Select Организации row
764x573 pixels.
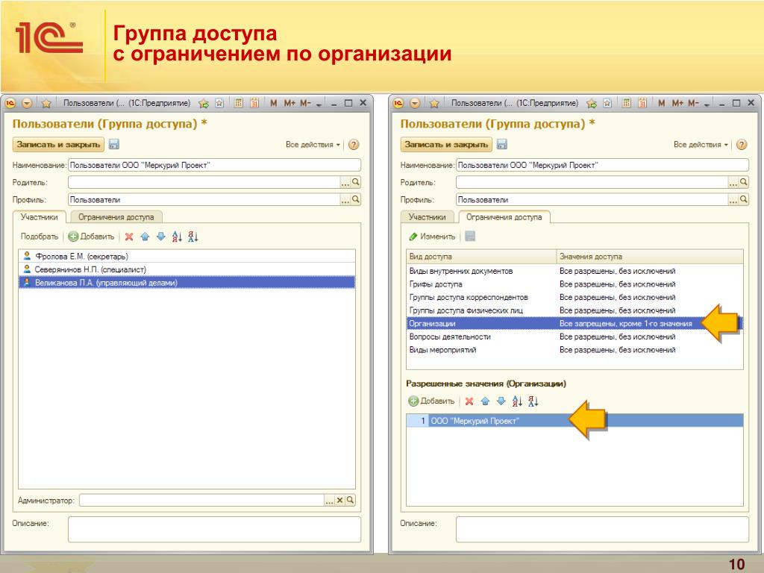[x=574, y=324]
